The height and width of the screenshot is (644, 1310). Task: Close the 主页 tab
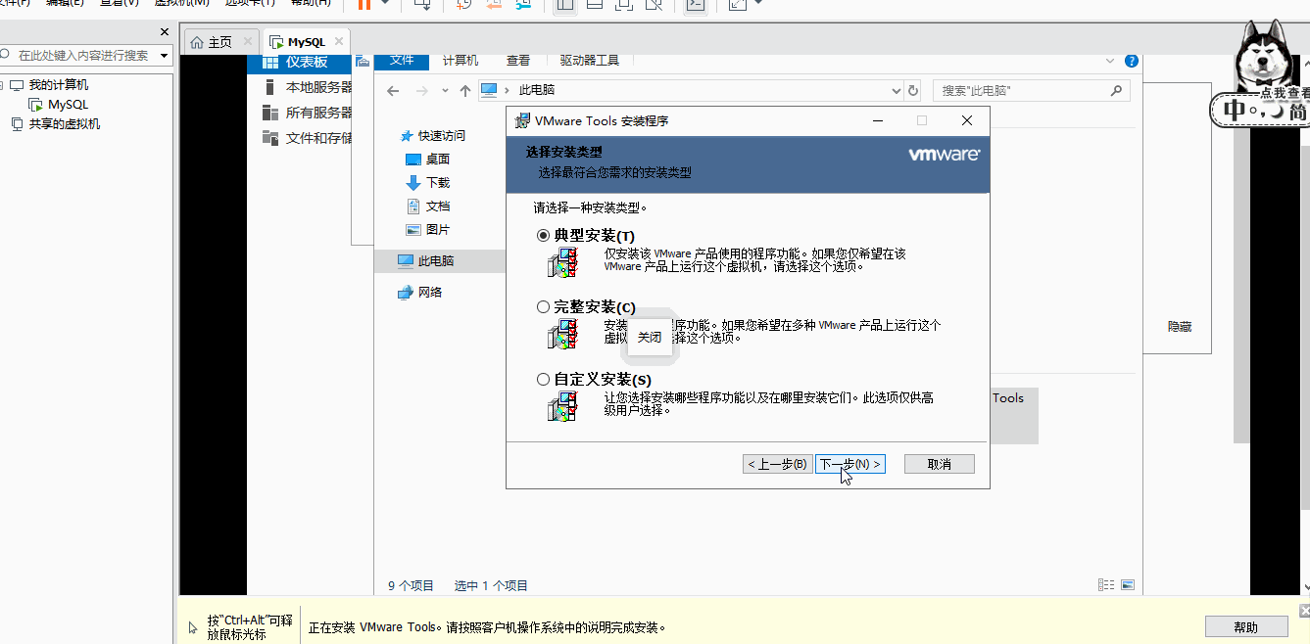coord(247,41)
